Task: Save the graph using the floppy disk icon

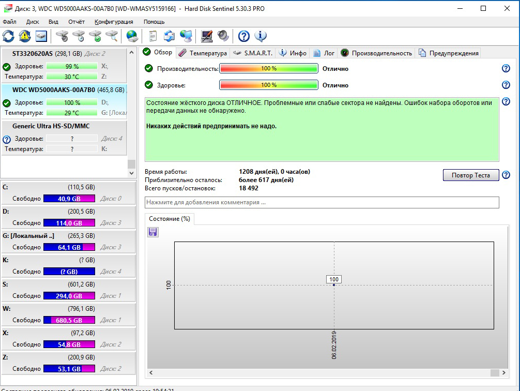Action: pos(153,232)
